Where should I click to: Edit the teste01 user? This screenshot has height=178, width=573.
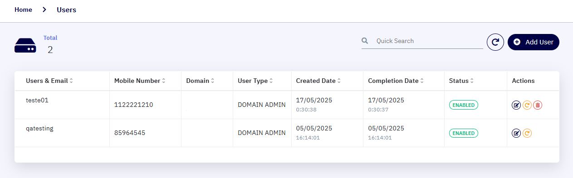coord(516,105)
